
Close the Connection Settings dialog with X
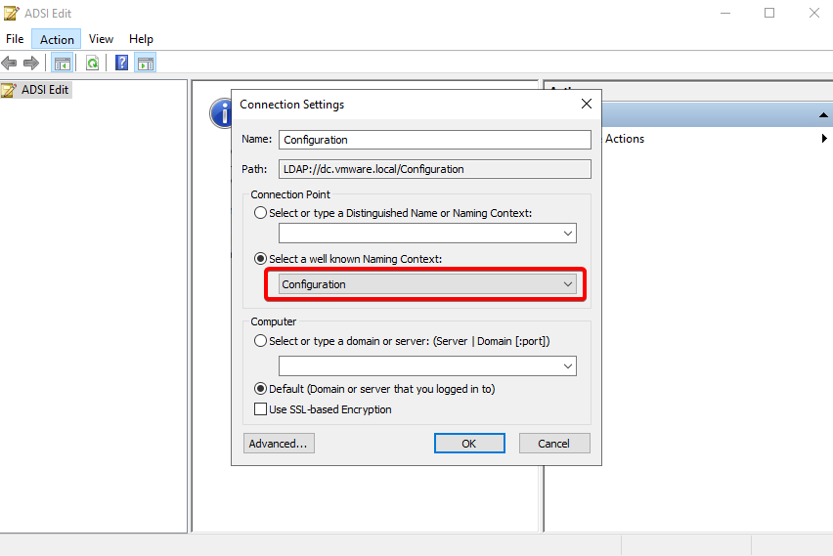coord(586,104)
